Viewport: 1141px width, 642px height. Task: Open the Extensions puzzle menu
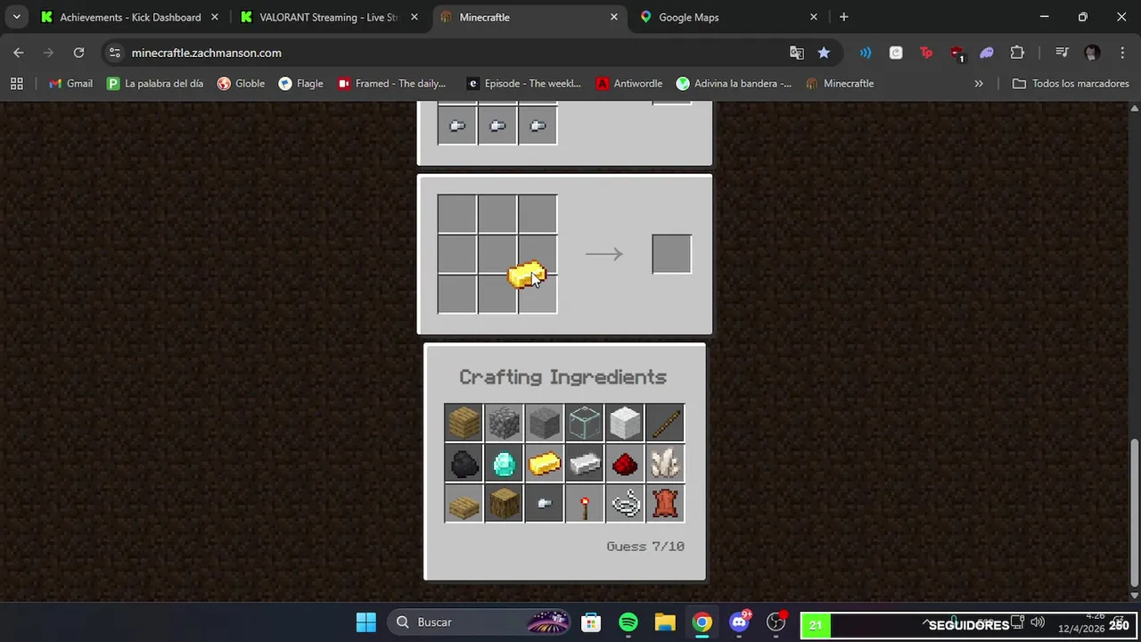[1017, 53]
